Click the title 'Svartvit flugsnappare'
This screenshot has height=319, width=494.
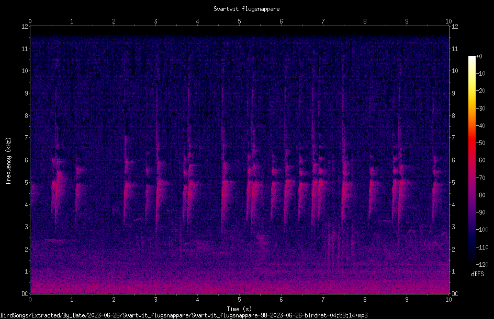(x=246, y=9)
